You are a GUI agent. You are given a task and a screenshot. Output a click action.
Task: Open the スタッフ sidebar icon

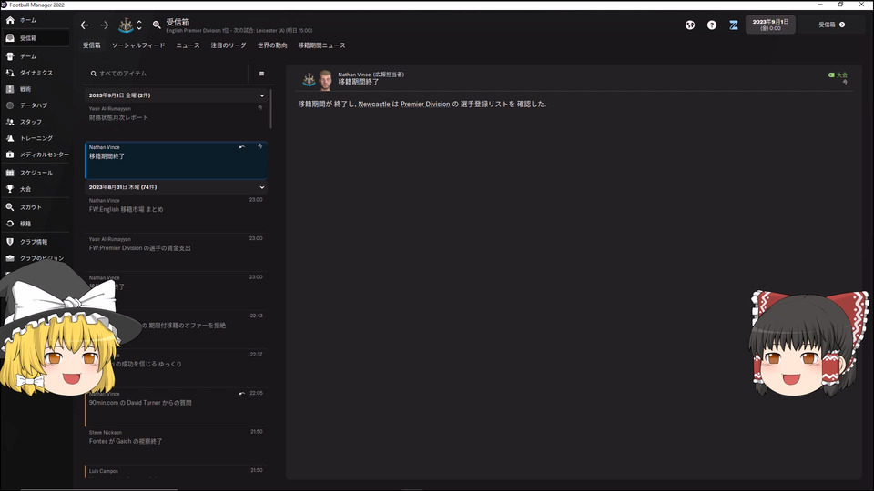click(x=10, y=121)
